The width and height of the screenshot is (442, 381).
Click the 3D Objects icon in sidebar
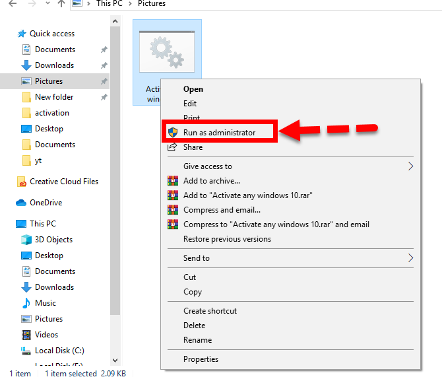(x=26, y=240)
